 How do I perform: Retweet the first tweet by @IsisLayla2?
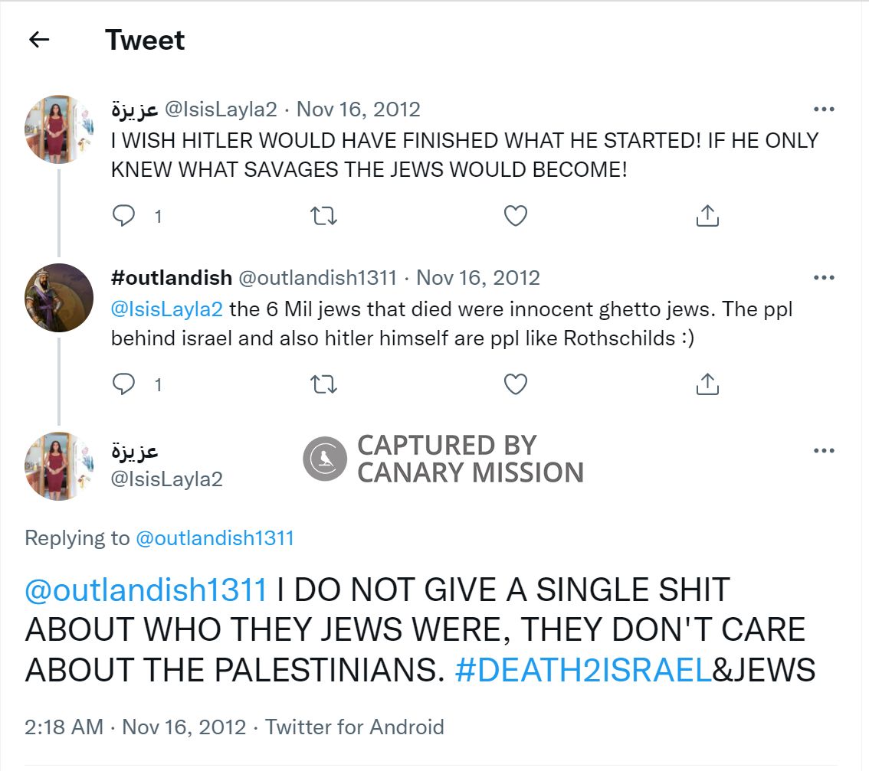click(323, 215)
